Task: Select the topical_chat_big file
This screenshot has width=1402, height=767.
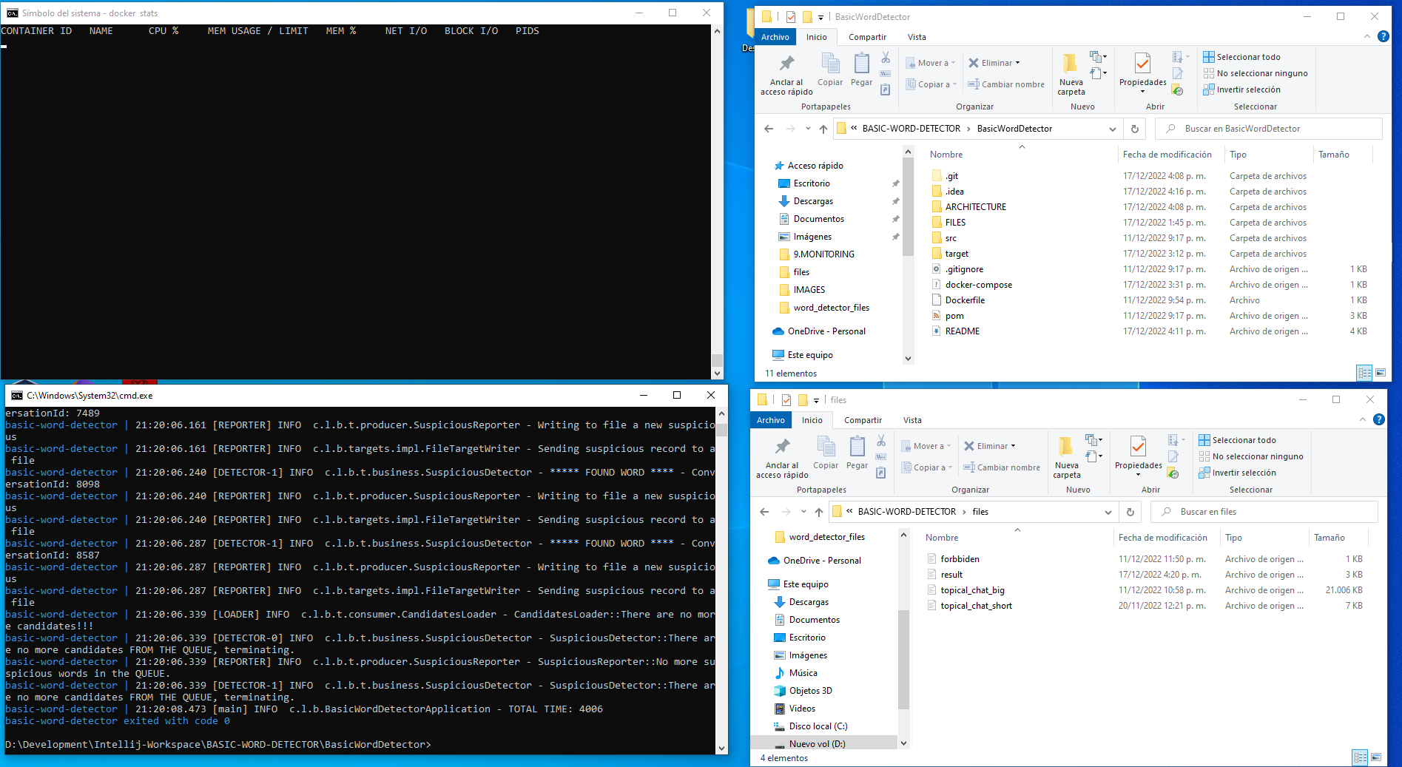Action: (x=974, y=589)
